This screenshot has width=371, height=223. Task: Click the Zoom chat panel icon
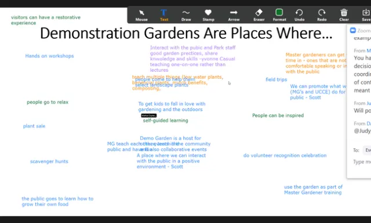(353, 30)
